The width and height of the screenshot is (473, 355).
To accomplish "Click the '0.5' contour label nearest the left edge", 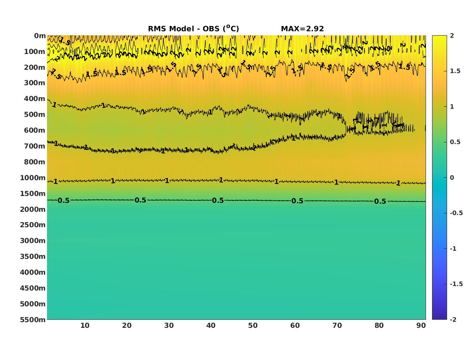I will tap(63, 201).
